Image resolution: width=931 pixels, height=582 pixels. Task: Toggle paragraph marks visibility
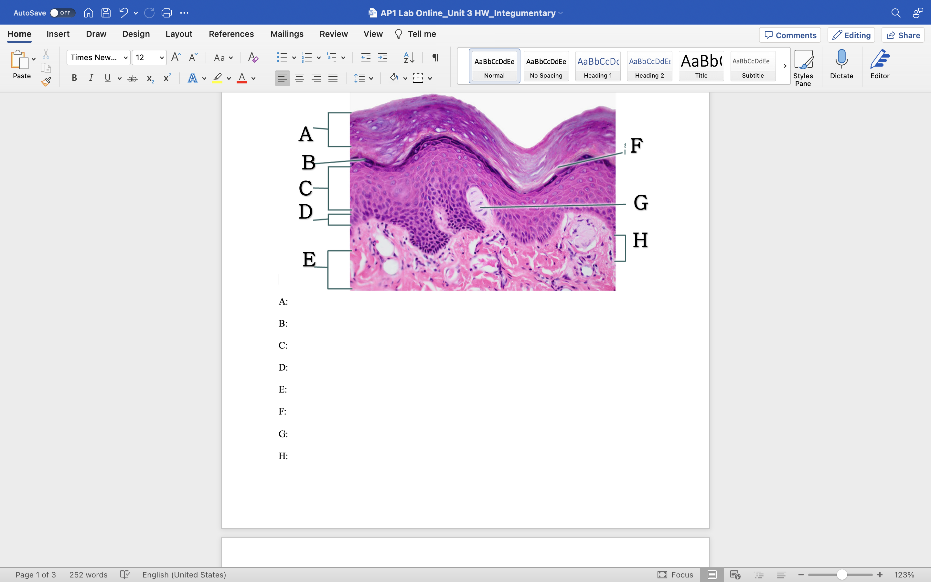tap(435, 57)
